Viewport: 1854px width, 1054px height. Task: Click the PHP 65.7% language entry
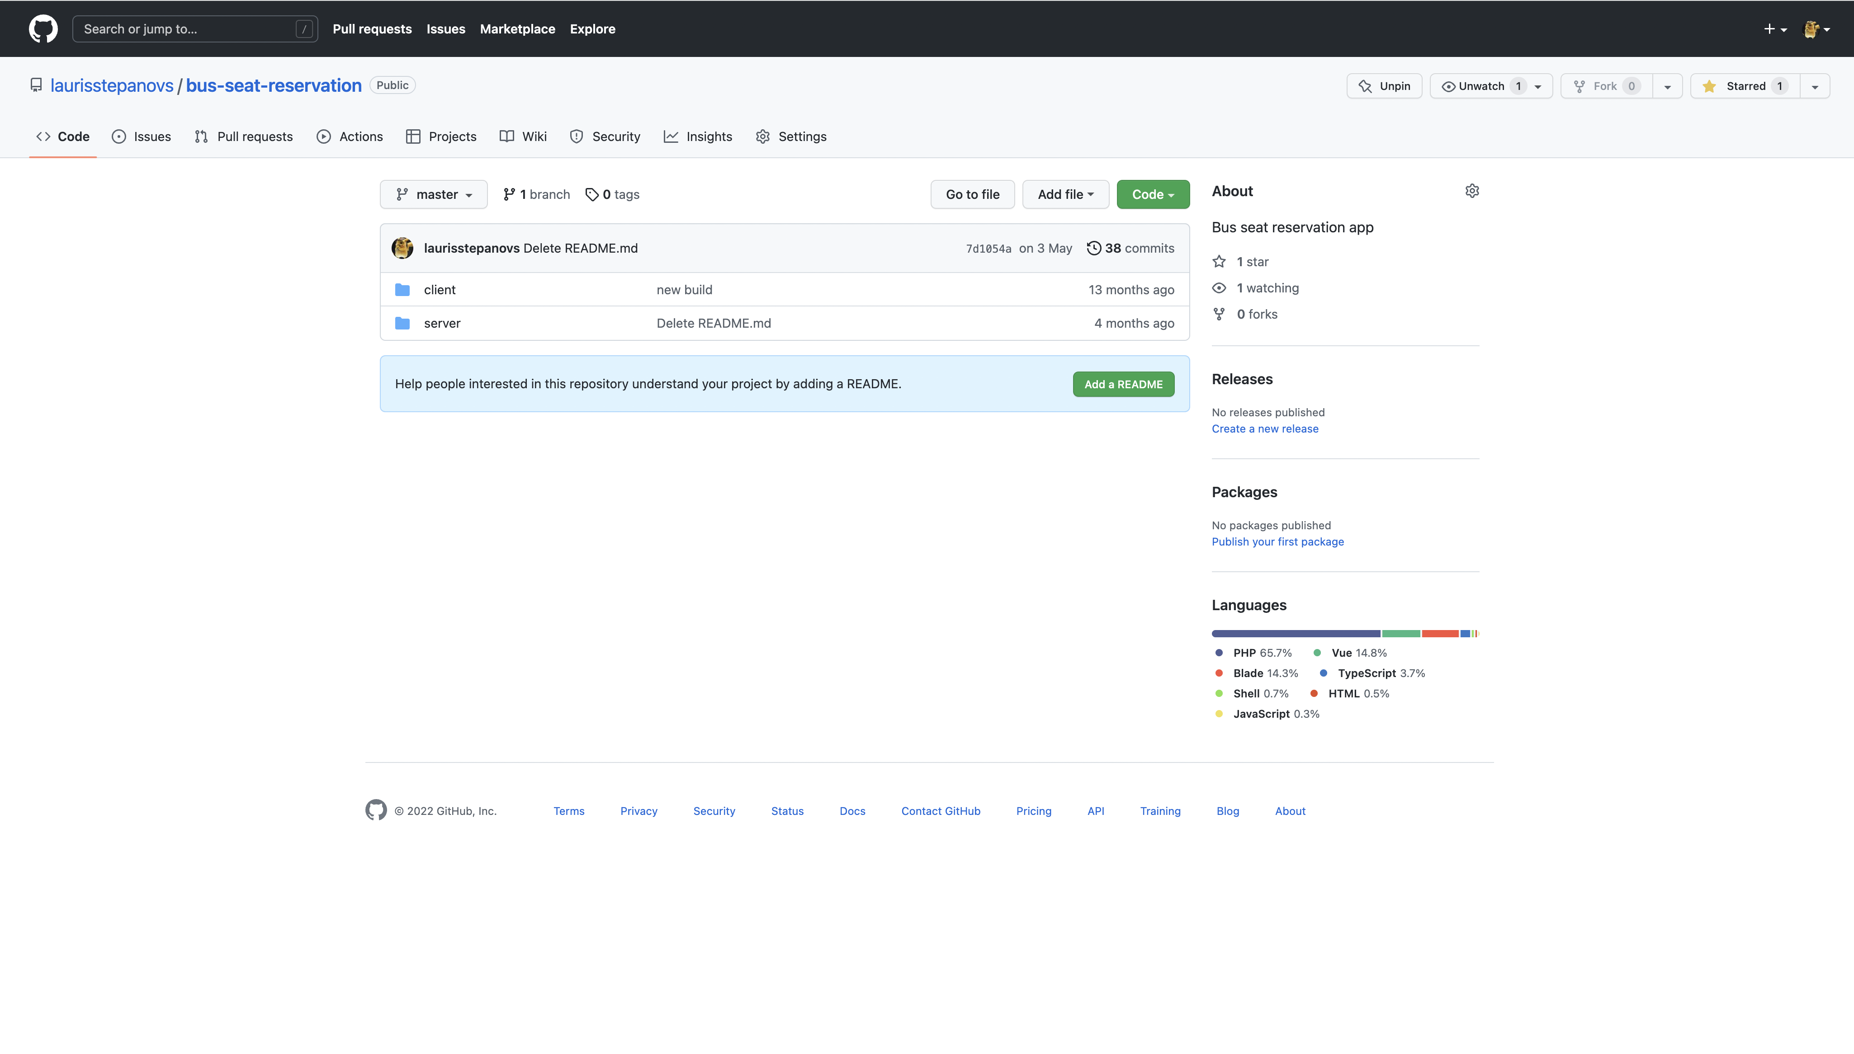pos(1253,653)
